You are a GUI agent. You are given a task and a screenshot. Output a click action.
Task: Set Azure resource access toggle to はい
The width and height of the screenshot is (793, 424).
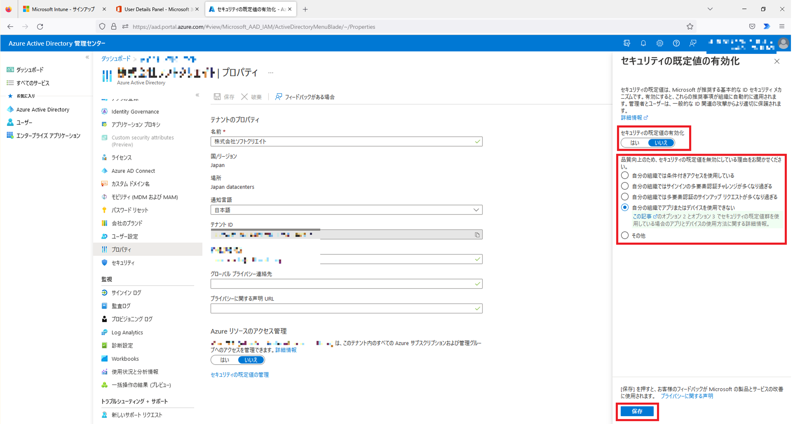point(225,360)
